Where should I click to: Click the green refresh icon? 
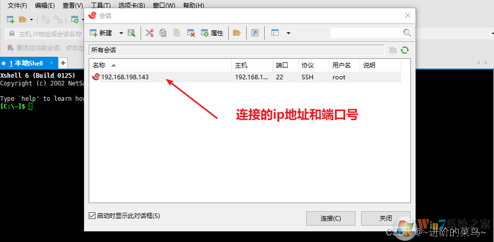(x=405, y=50)
